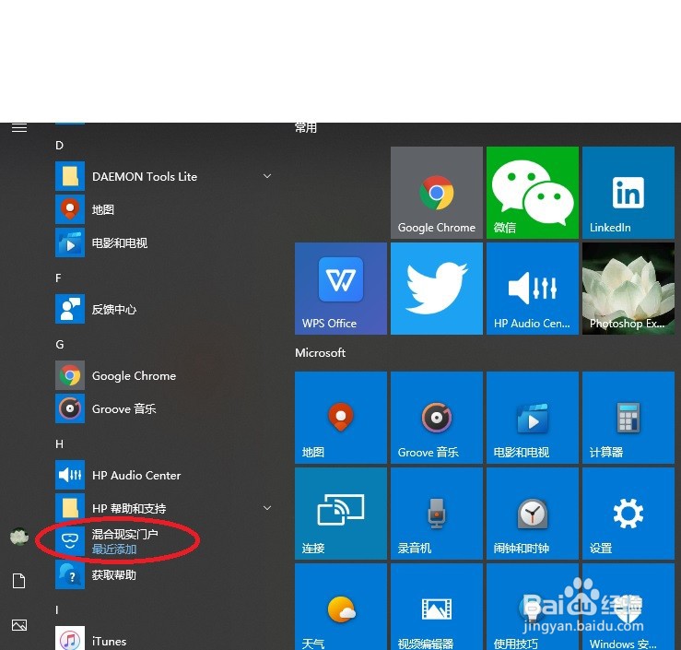
Task: Open the Photoshop Express tile
Action: point(628,289)
